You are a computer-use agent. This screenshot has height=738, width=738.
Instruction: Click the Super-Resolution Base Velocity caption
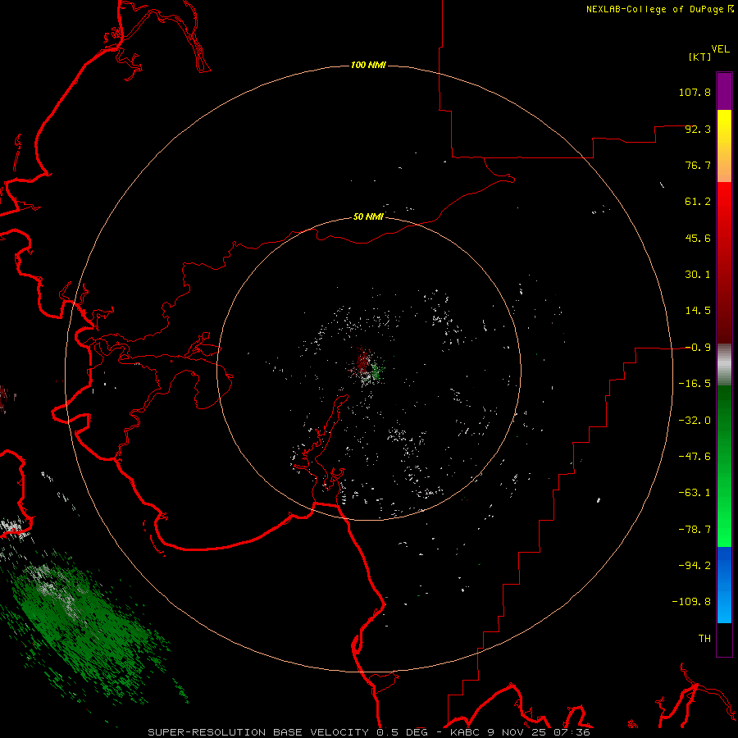(x=369, y=732)
